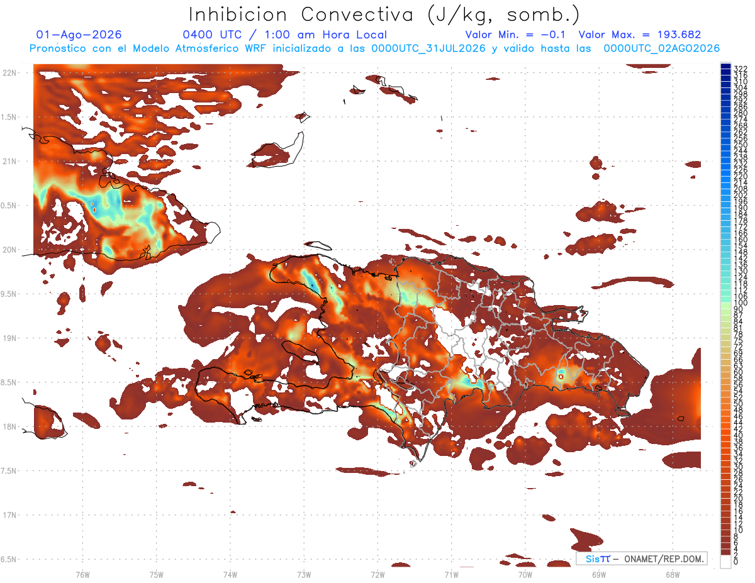Click the 250 label on the color scale

coord(740,145)
